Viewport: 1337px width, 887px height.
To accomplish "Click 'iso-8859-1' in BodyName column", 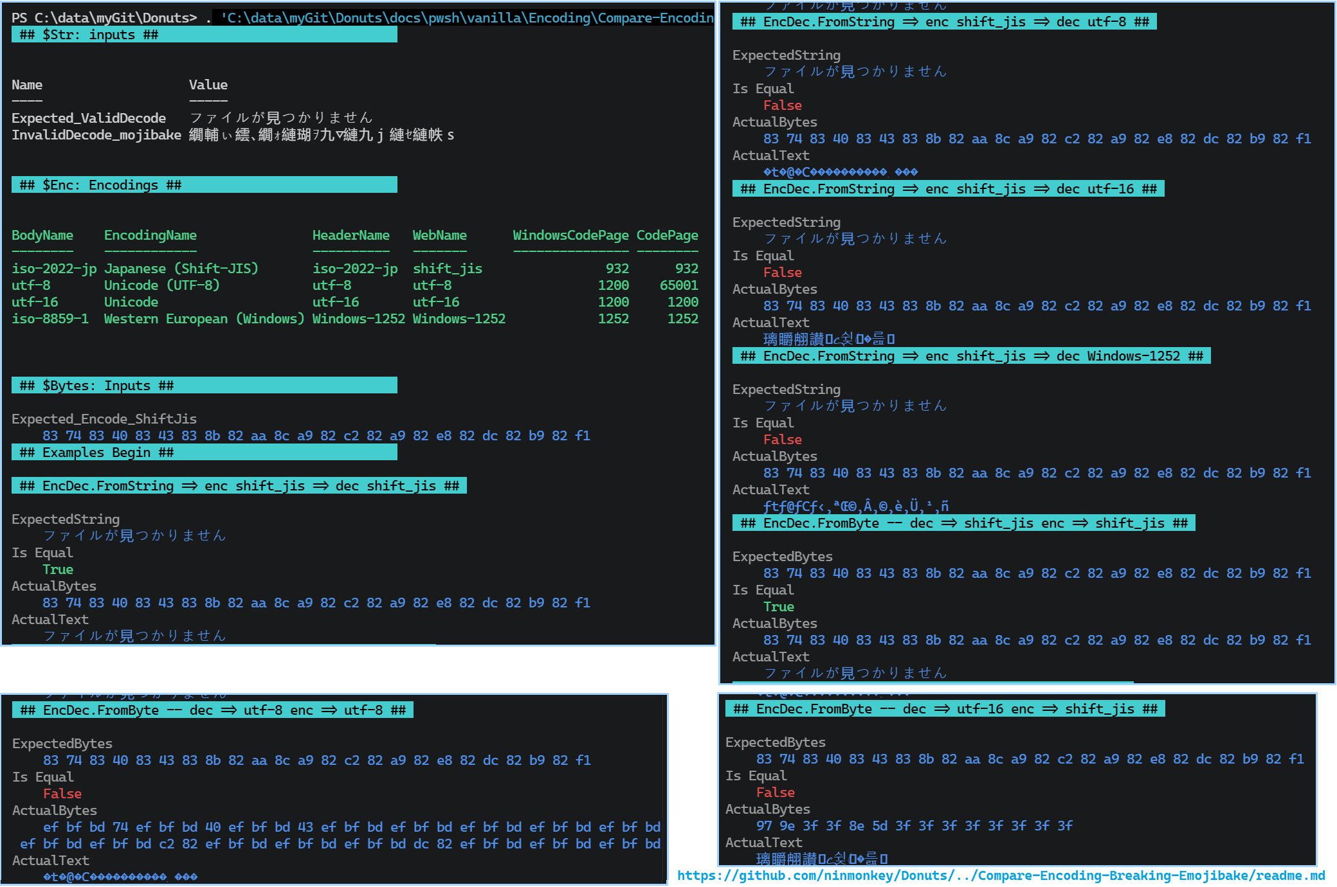I will (x=50, y=319).
